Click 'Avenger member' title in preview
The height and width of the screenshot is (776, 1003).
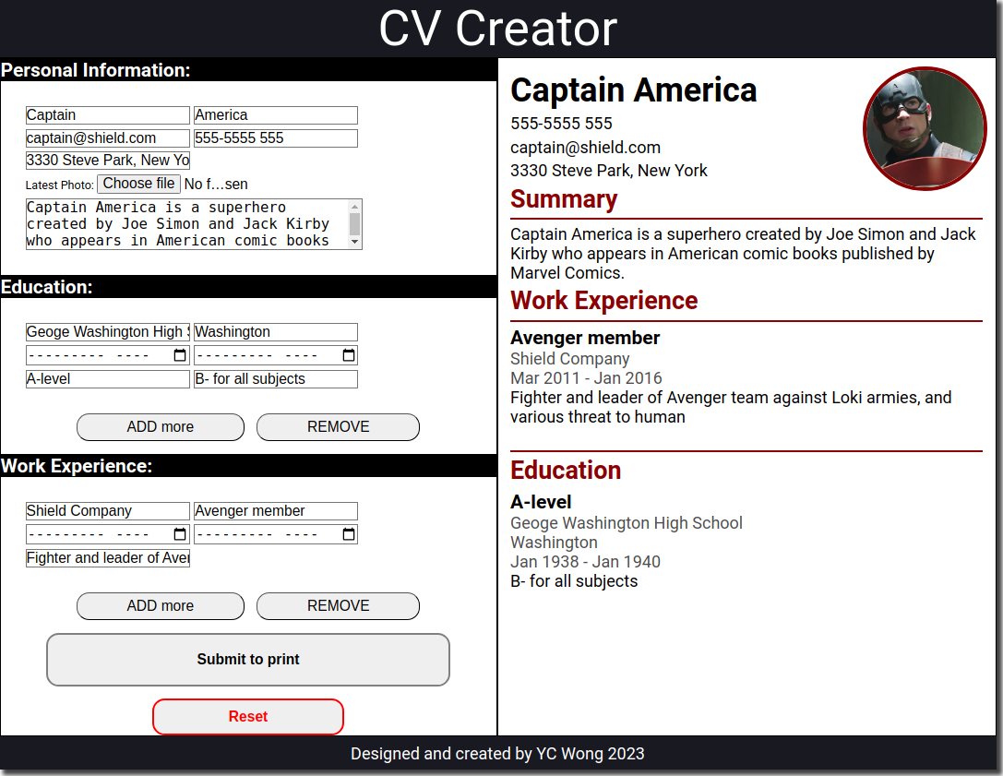coord(585,338)
